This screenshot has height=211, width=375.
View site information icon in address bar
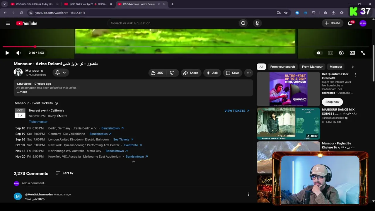(31, 13)
